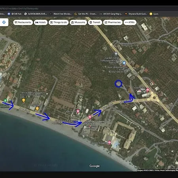The image size is (178, 178).
Task: Show ATMs on the map
Action: tap(130, 23)
